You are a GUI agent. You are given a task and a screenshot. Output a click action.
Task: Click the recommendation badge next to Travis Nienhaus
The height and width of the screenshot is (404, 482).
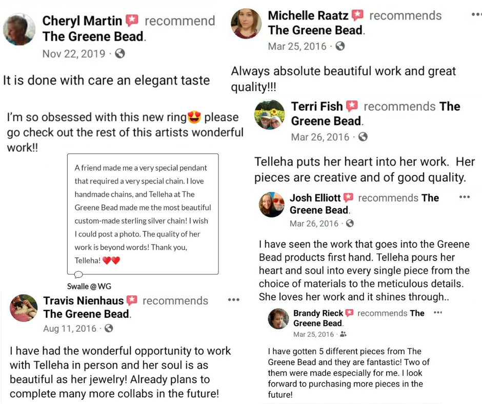click(132, 301)
